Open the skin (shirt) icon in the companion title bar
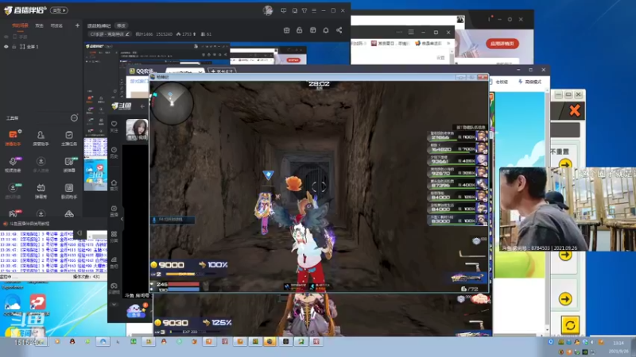Screen dimensions: 636x357 304,10
